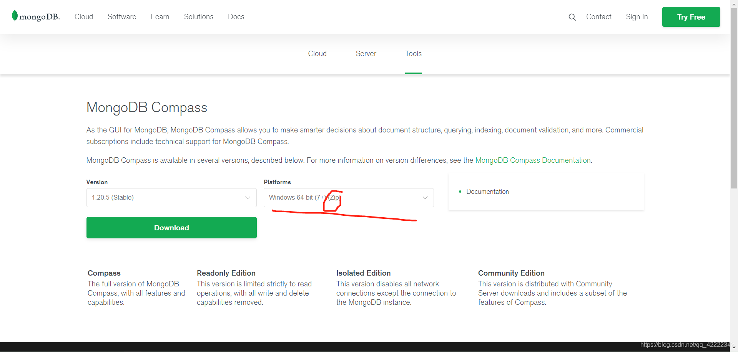This screenshot has width=738, height=352.
Task: Switch to the Server download tab
Action: click(366, 54)
